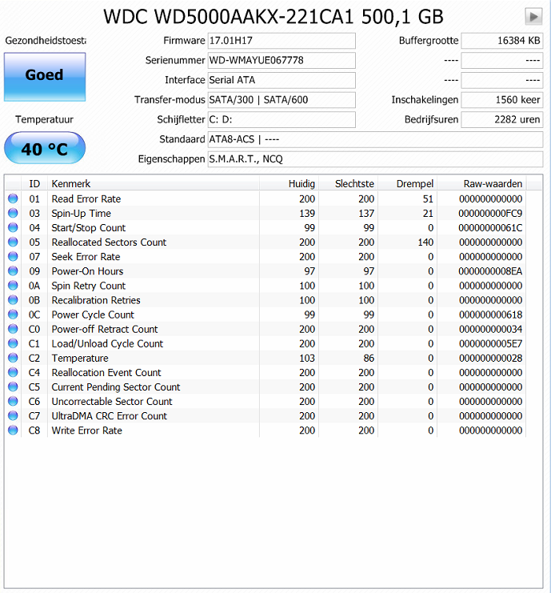551x593 pixels.
Task: Click raw value 000000008EA
Action: pos(490,271)
